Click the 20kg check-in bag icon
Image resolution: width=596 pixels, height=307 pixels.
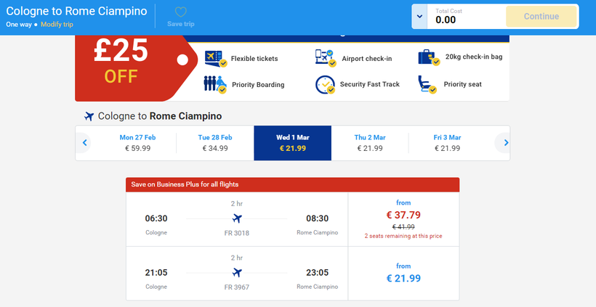pyautogui.click(x=427, y=58)
